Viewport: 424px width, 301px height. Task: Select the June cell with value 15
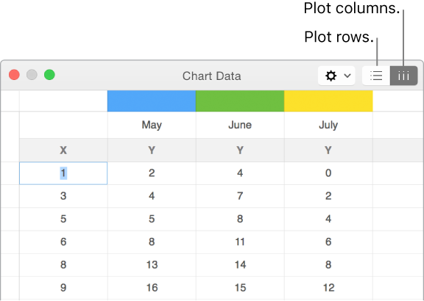point(240,288)
